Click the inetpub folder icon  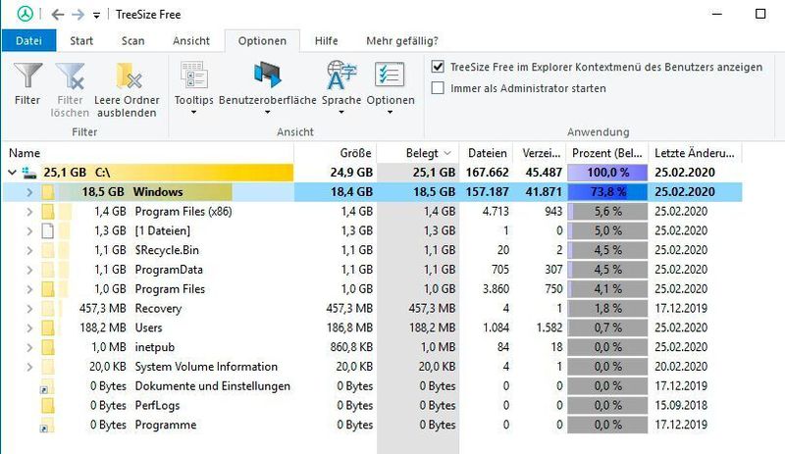[x=48, y=347]
